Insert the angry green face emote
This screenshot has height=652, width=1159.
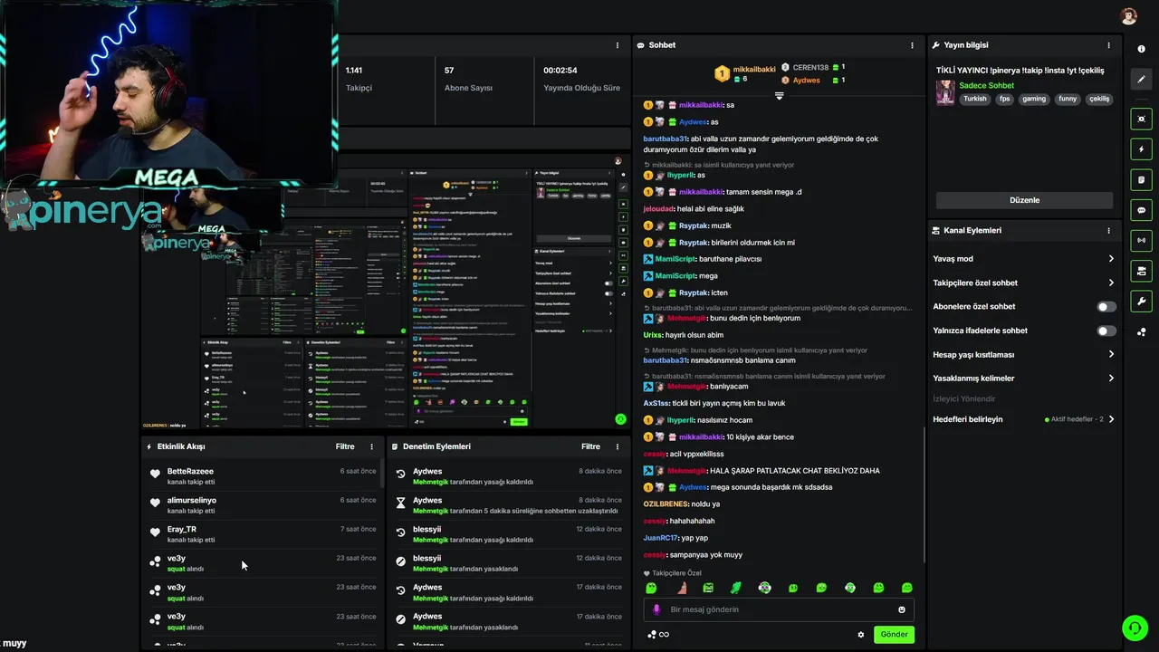(x=708, y=588)
